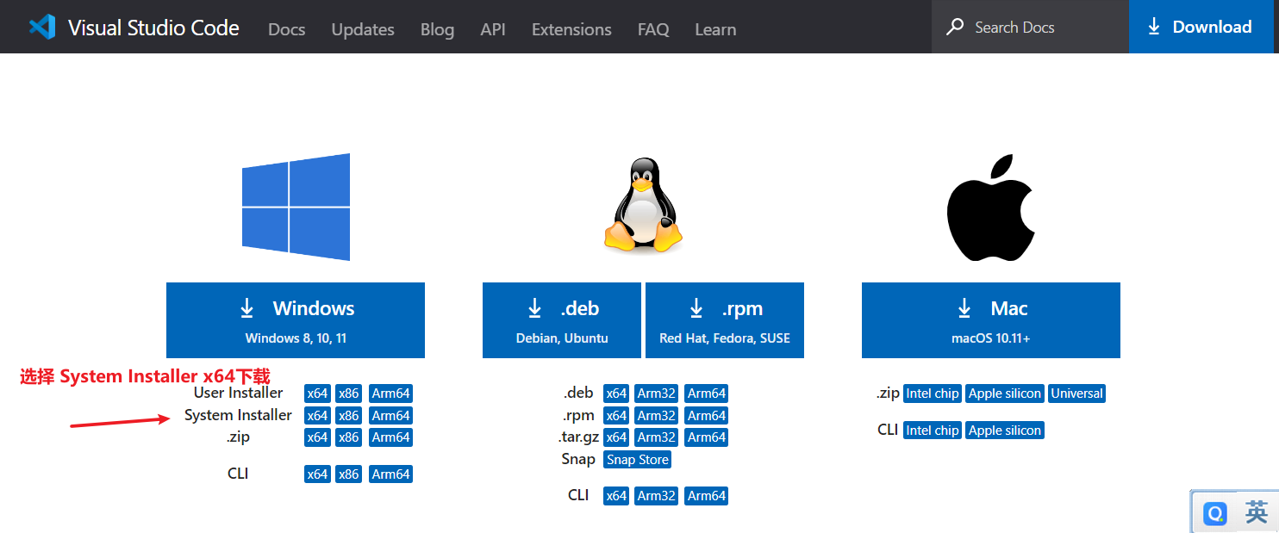Download Linux .rpm x64 build
The width and height of the screenshot is (1279, 533).
pyautogui.click(x=616, y=416)
